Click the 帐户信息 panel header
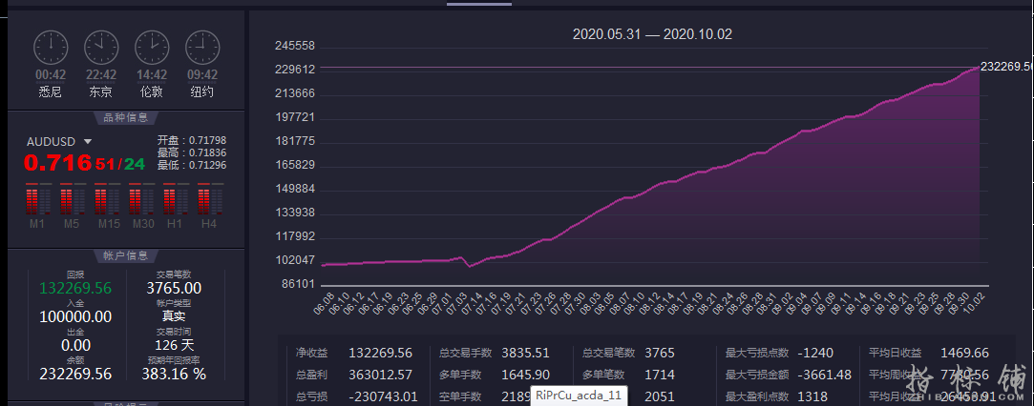The width and height of the screenshot is (1034, 406). pyautogui.click(x=126, y=255)
